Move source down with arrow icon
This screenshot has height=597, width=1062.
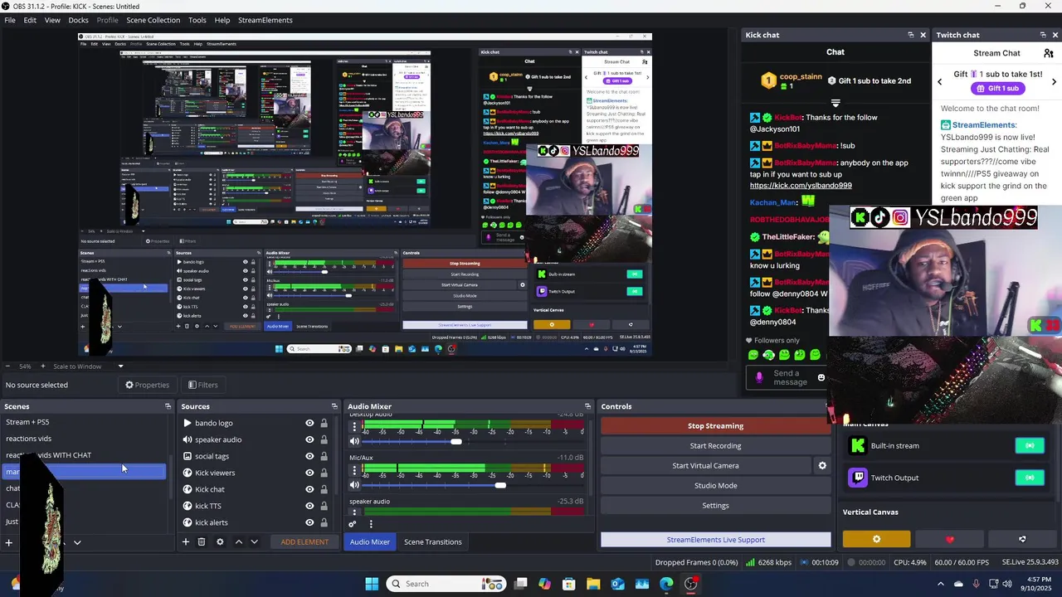[x=254, y=542]
